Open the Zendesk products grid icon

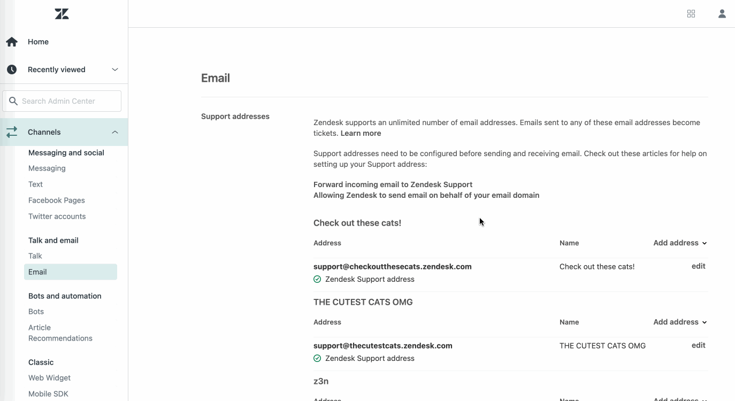691,13
